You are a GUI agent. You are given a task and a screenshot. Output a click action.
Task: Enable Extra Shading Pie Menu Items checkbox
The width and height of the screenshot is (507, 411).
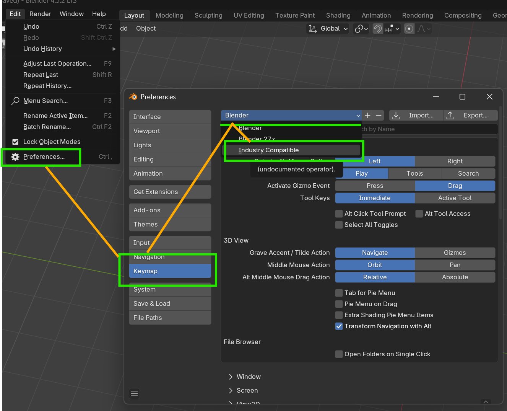[339, 315]
